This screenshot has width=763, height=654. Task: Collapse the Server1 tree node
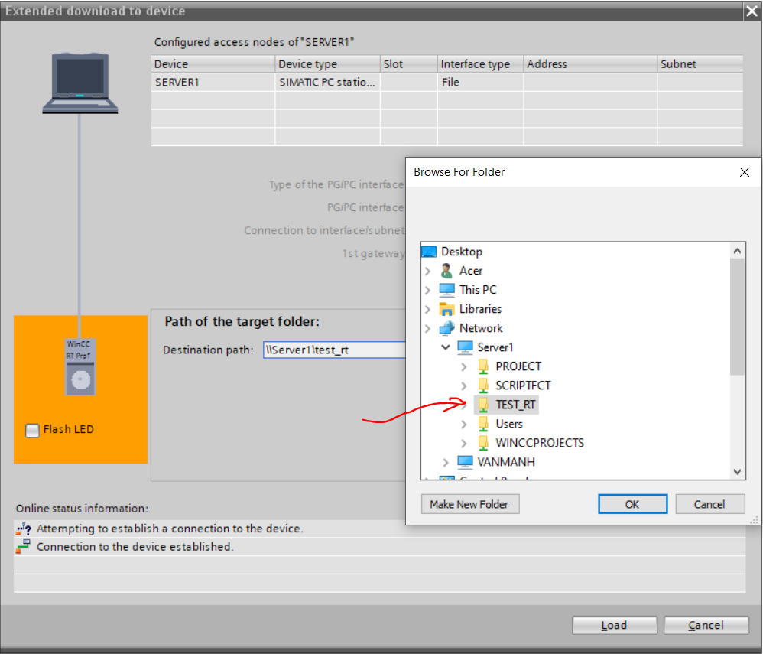coord(446,347)
